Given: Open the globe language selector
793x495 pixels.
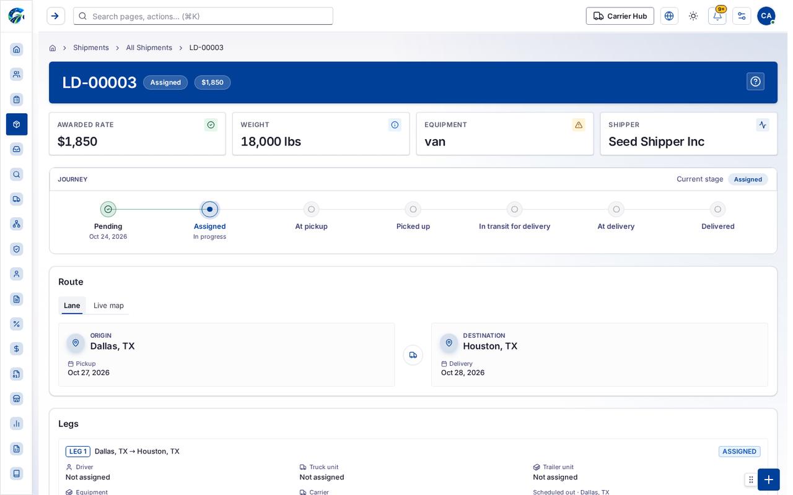Looking at the screenshot, I should (669, 16).
